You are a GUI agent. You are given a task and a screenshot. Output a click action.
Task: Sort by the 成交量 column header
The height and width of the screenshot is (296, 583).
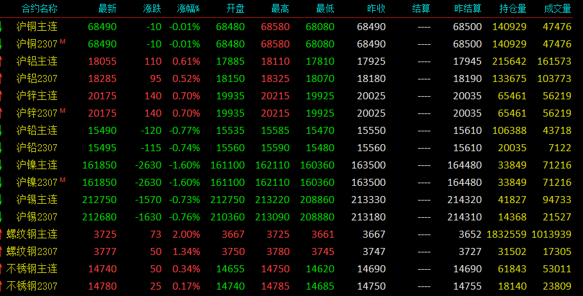(x=557, y=8)
